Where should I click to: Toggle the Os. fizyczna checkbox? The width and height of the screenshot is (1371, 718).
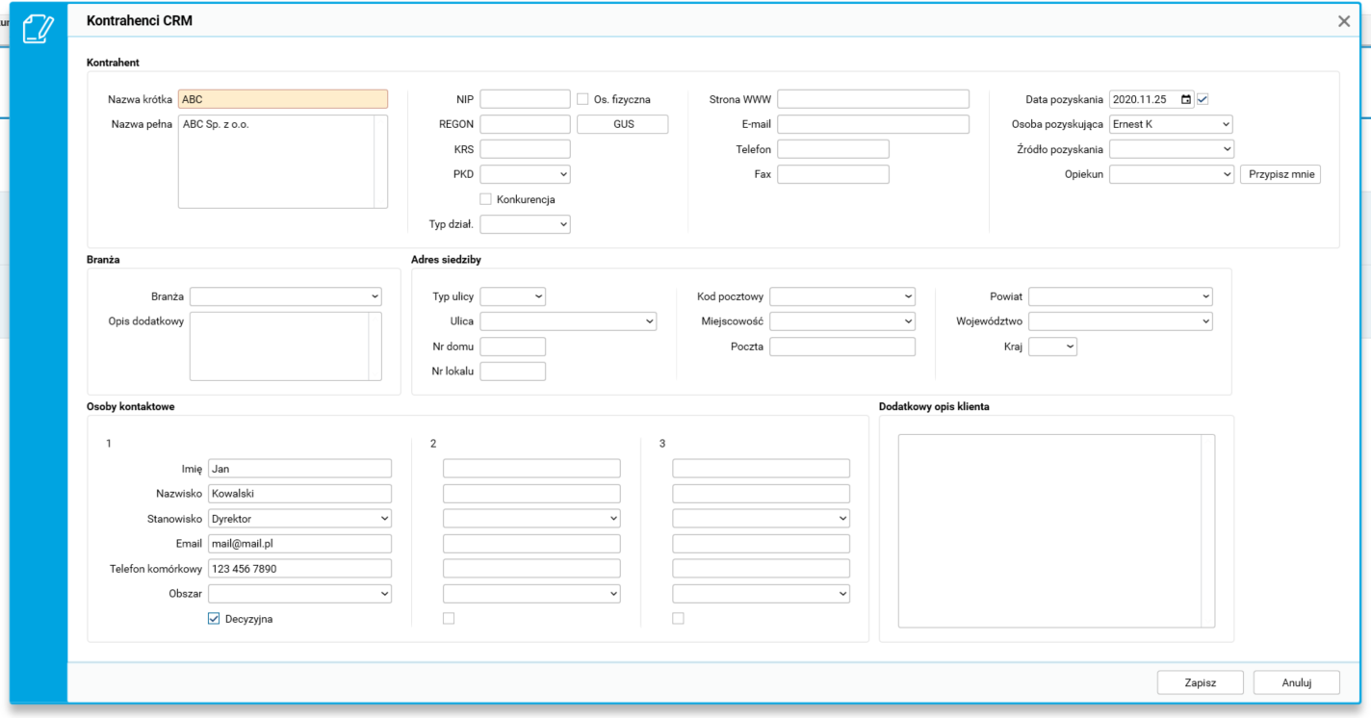[582, 99]
